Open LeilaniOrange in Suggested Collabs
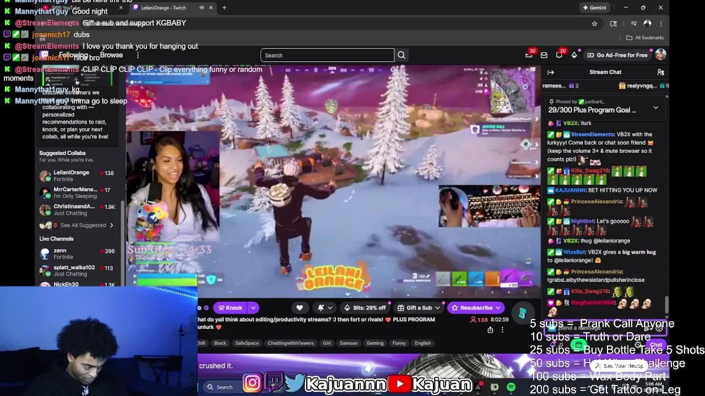The image size is (705, 396). pos(77,176)
